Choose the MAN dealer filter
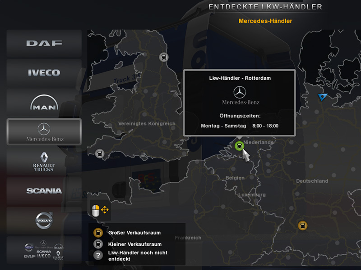361x270 pixels. [x=44, y=102]
